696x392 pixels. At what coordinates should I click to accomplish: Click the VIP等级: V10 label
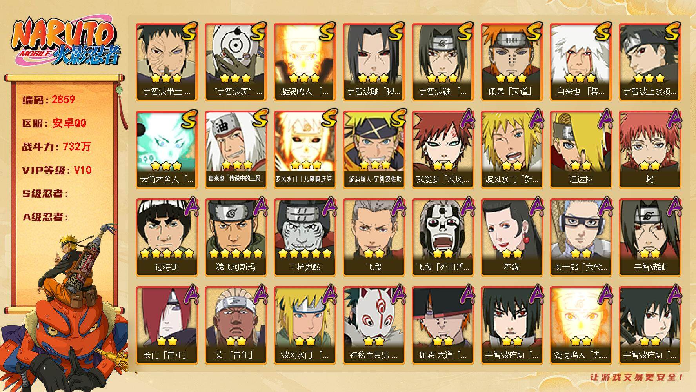[x=57, y=170]
